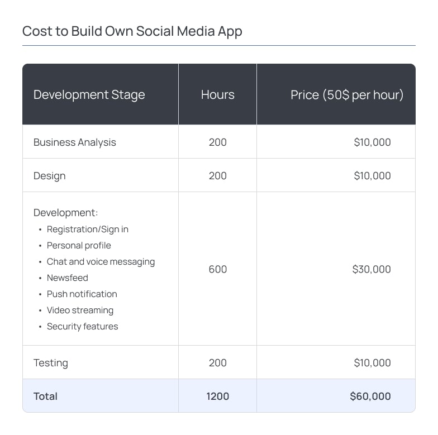
Task: Click the 600 hours value for Development
Action: [x=217, y=269]
